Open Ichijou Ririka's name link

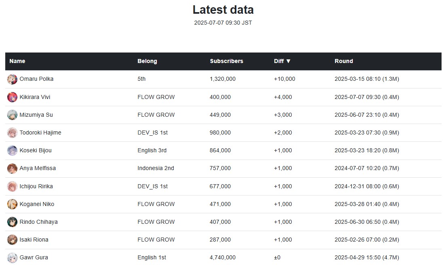click(x=36, y=186)
